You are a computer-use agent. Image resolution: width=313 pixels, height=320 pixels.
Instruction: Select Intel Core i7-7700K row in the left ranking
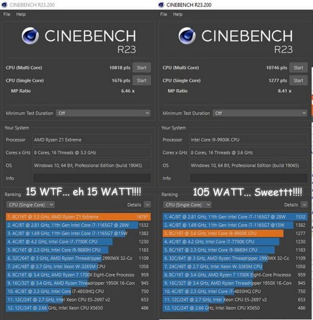(x=78, y=242)
